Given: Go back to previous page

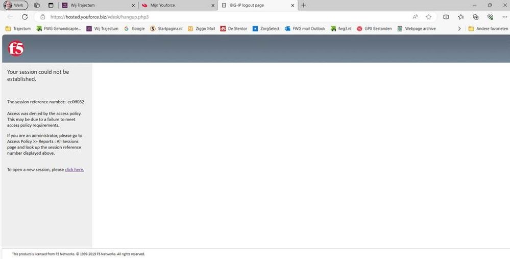Looking at the screenshot, I should coord(10,17).
